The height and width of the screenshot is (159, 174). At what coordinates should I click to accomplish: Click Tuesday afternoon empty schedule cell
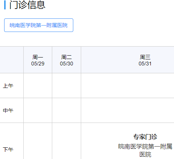67,141
